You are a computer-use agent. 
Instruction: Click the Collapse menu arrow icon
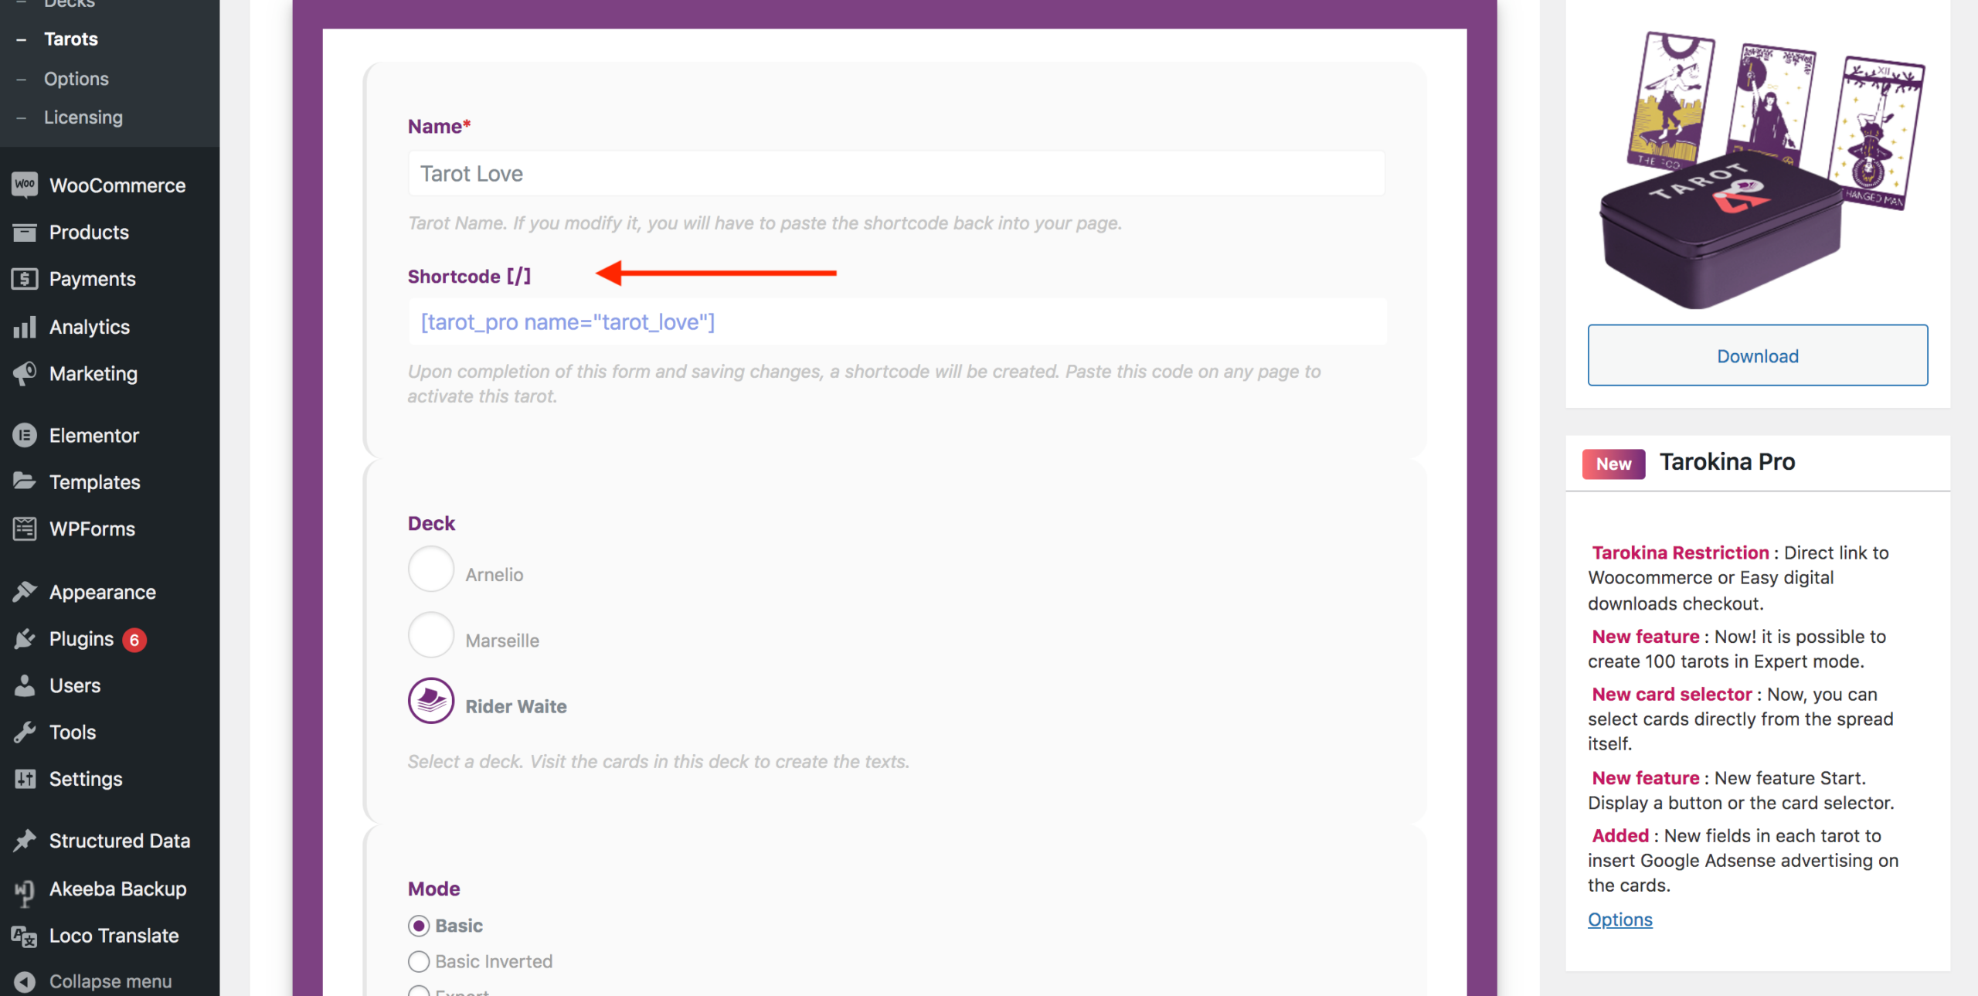pyautogui.click(x=25, y=981)
